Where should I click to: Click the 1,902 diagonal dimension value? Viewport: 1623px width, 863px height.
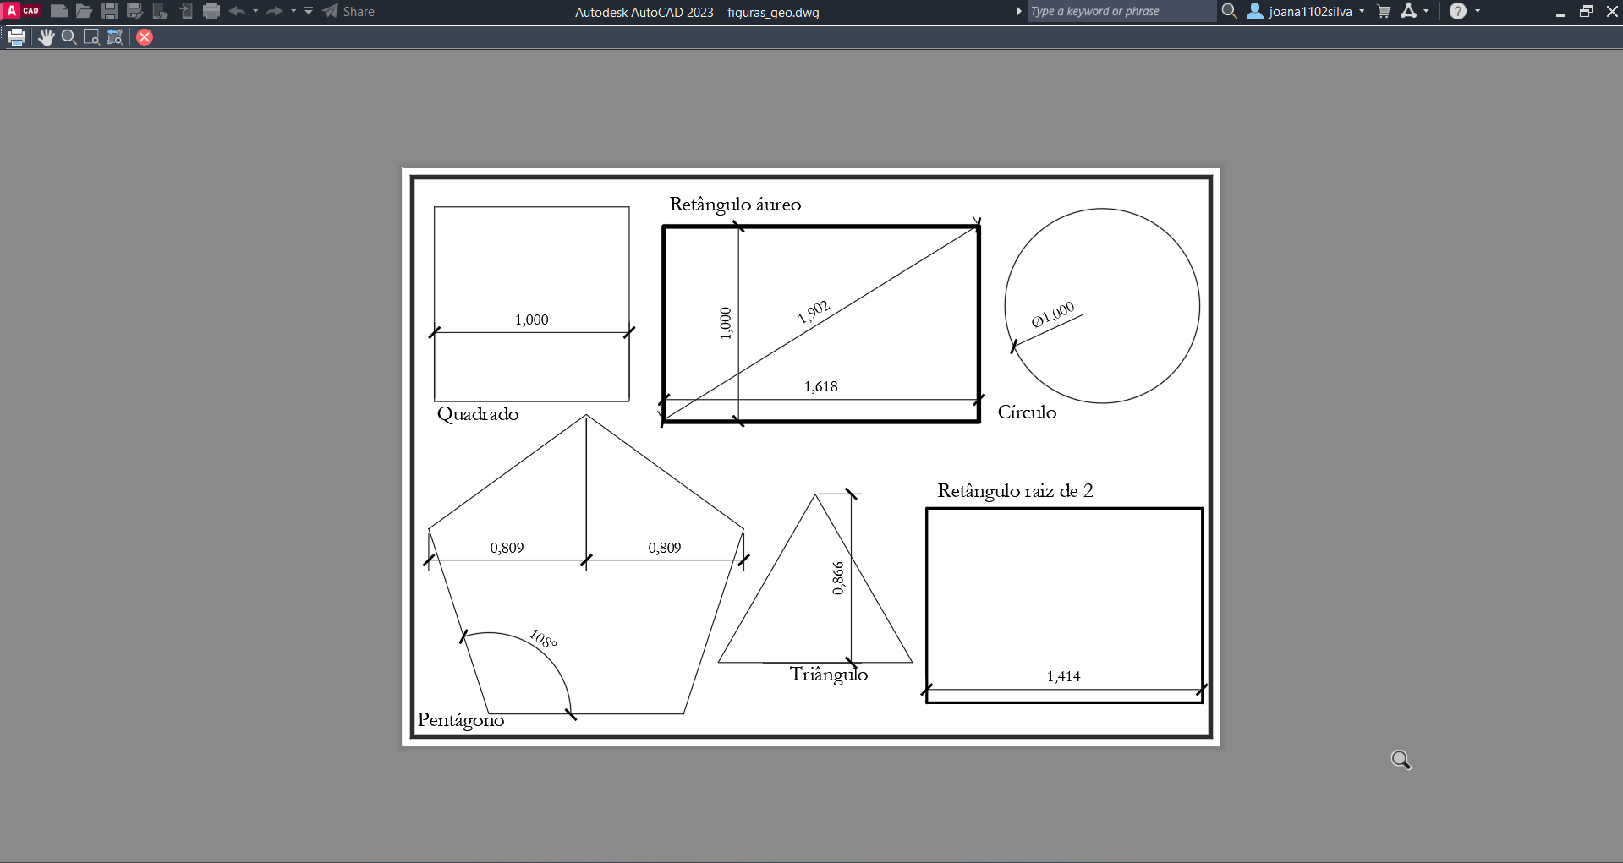coord(814,312)
